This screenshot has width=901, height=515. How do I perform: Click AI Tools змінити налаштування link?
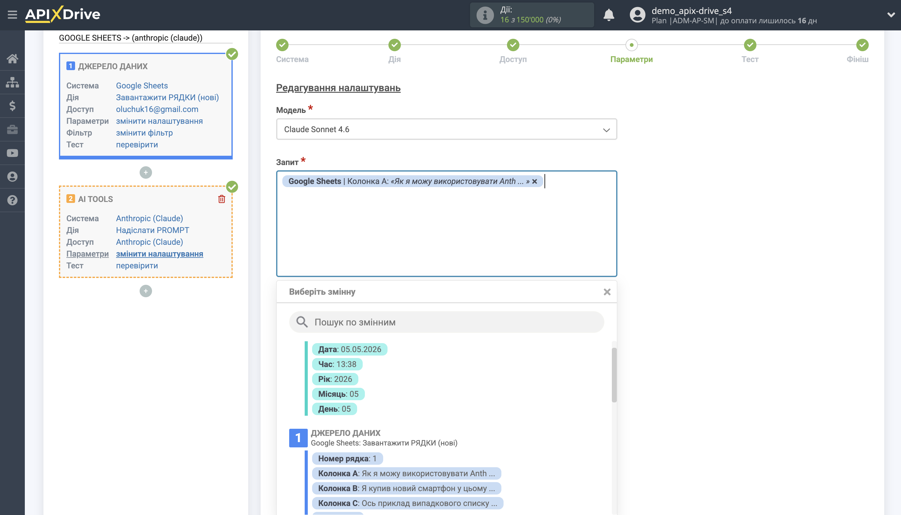click(x=159, y=253)
